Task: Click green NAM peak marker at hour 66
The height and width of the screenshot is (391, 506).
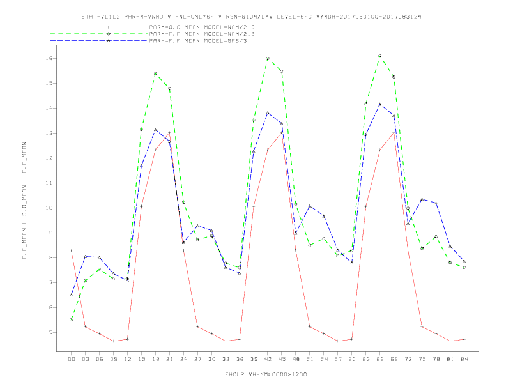Action: (380, 56)
